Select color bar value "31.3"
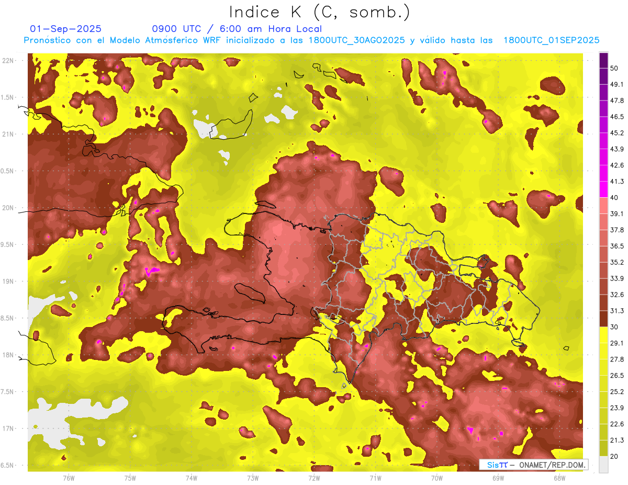 pyautogui.click(x=616, y=311)
